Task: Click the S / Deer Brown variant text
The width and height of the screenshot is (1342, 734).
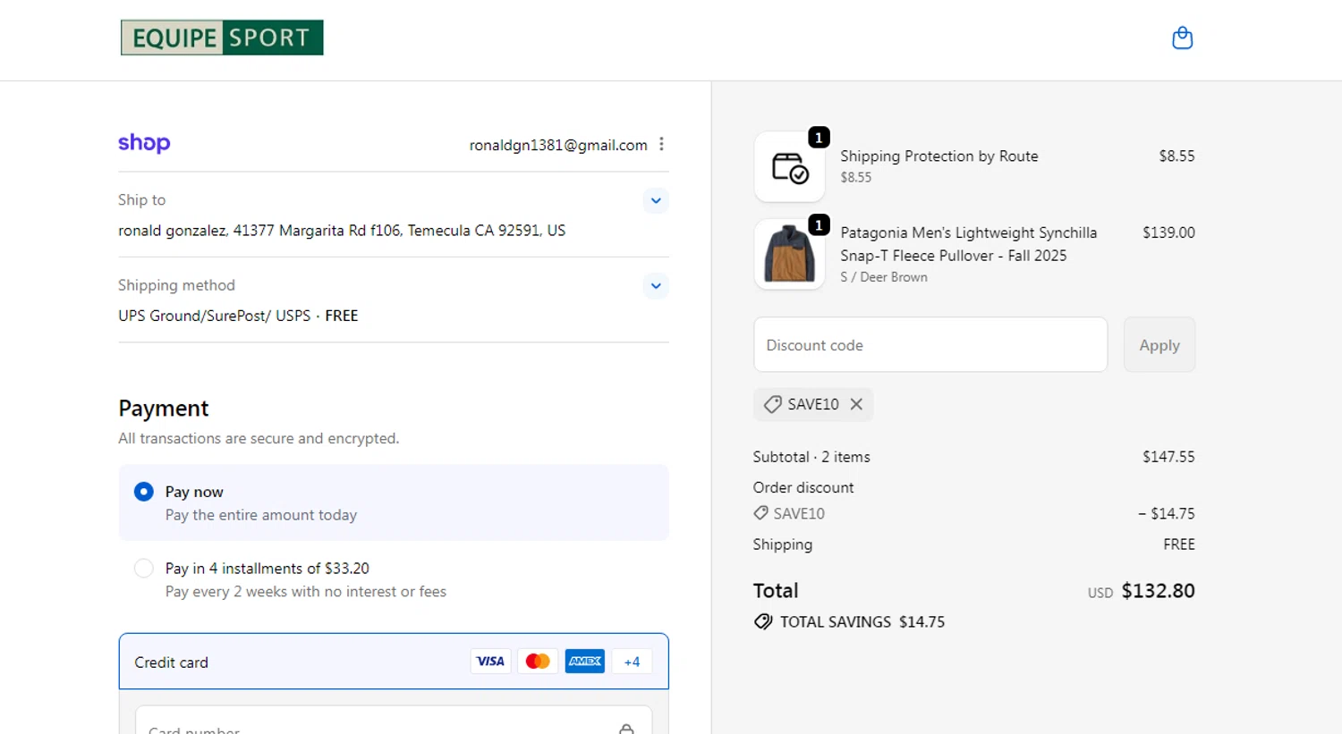Action: 884,277
